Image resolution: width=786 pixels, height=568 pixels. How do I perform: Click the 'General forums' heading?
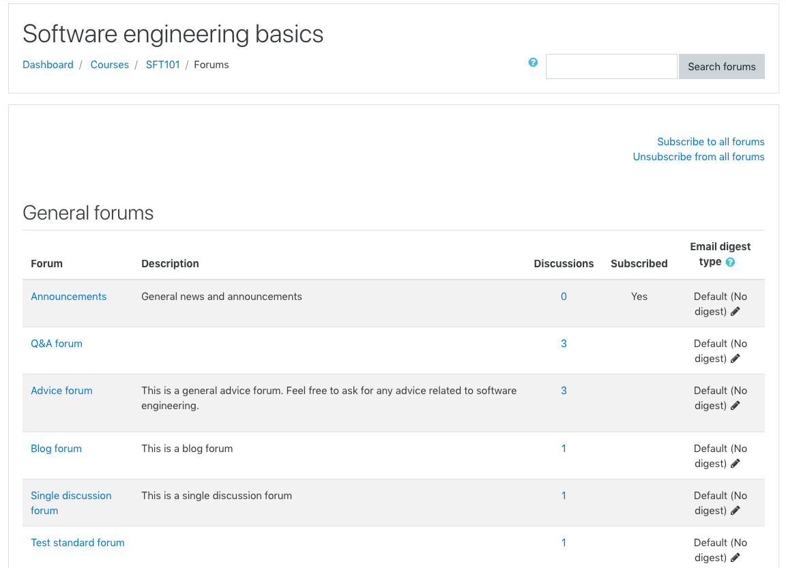(88, 213)
